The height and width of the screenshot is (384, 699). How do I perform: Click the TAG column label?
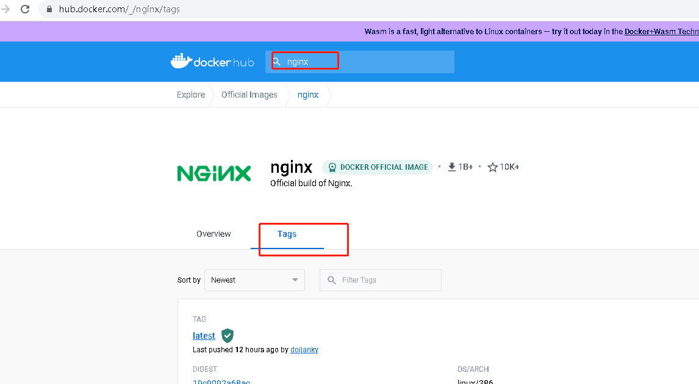pos(199,319)
